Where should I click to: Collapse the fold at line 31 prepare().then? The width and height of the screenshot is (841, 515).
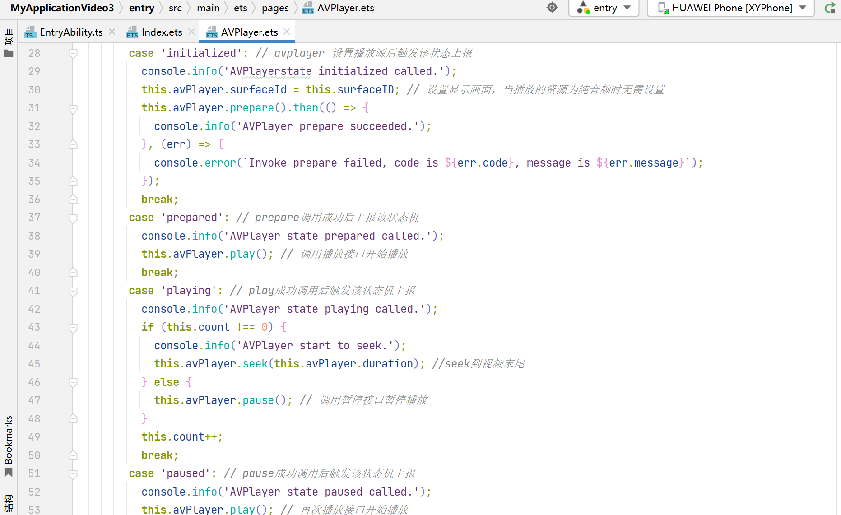coord(73,108)
